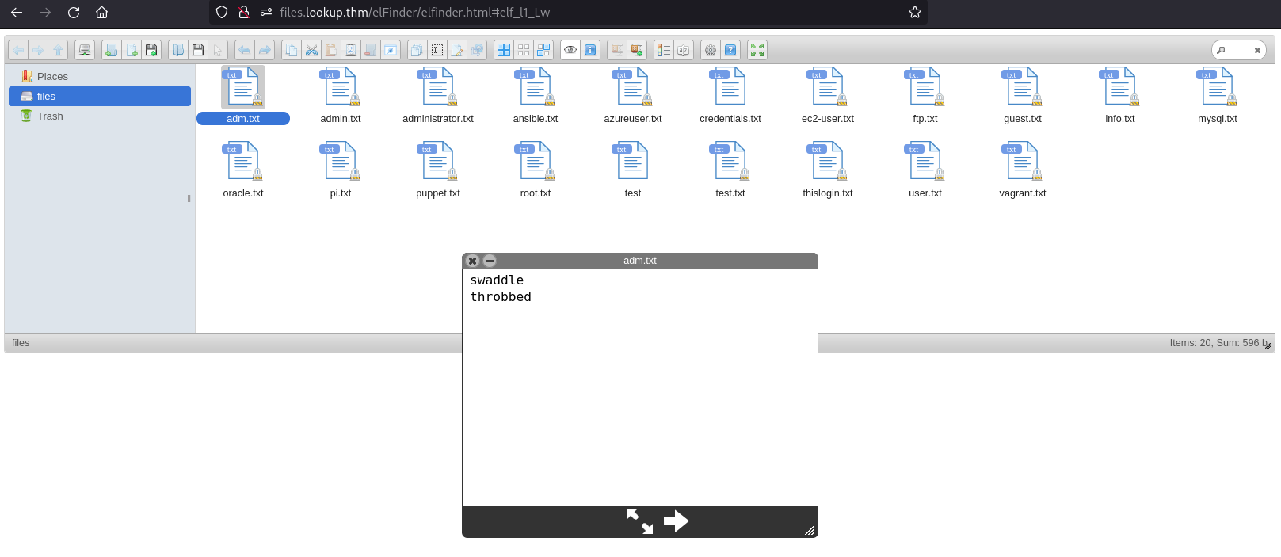This screenshot has height=557, width=1281.
Task: Select the files folder in sidebar
Action: point(47,97)
